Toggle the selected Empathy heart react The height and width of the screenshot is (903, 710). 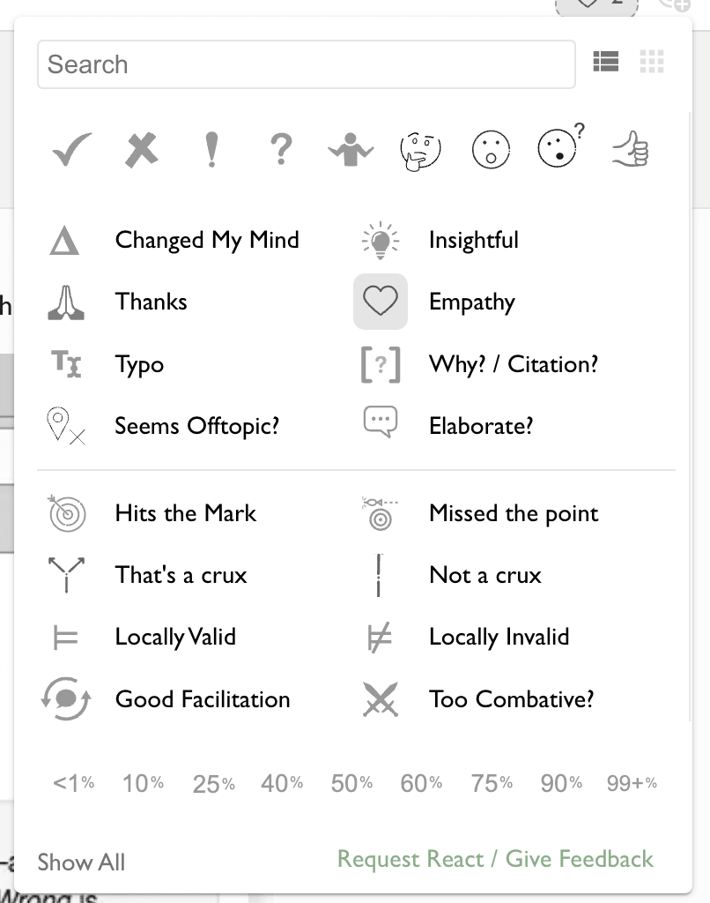381,302
